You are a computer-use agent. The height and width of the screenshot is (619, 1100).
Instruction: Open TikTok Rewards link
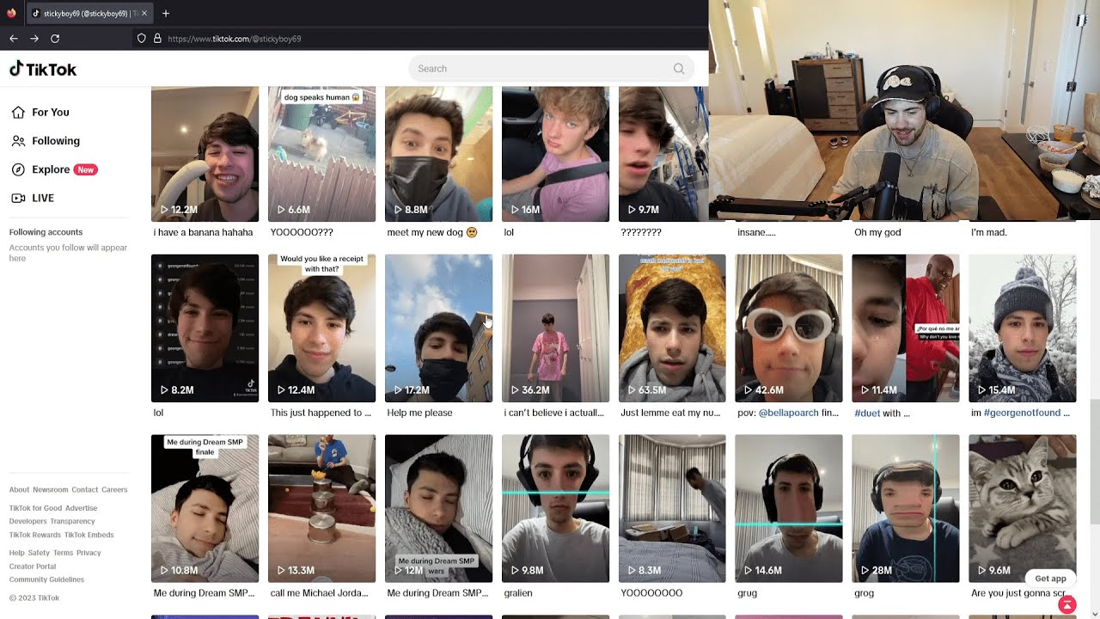[35, 535]
